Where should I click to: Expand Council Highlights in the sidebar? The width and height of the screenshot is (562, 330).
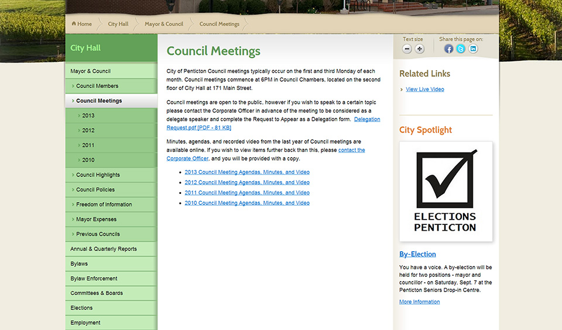coord(98,175)
